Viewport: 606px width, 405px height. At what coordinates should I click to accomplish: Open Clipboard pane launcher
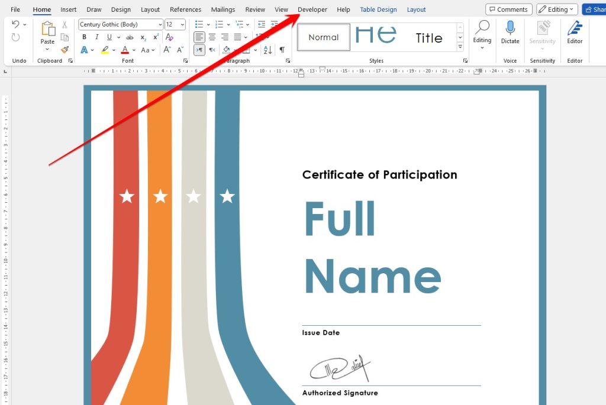point(71,61)
